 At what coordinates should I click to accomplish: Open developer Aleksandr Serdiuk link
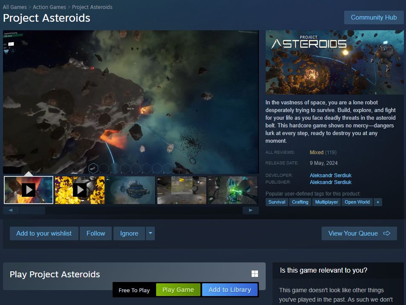[331, 176]
